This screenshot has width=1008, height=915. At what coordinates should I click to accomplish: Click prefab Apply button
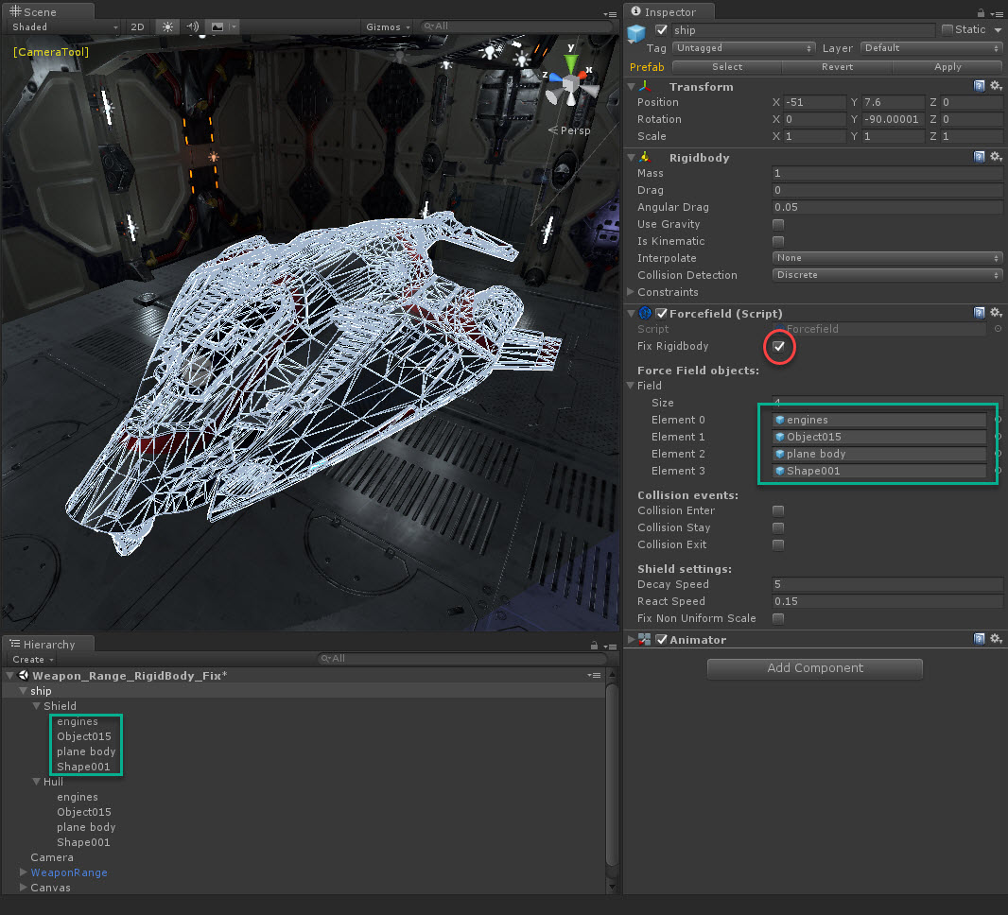947,67
